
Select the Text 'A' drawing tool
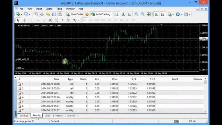[62, 20]
